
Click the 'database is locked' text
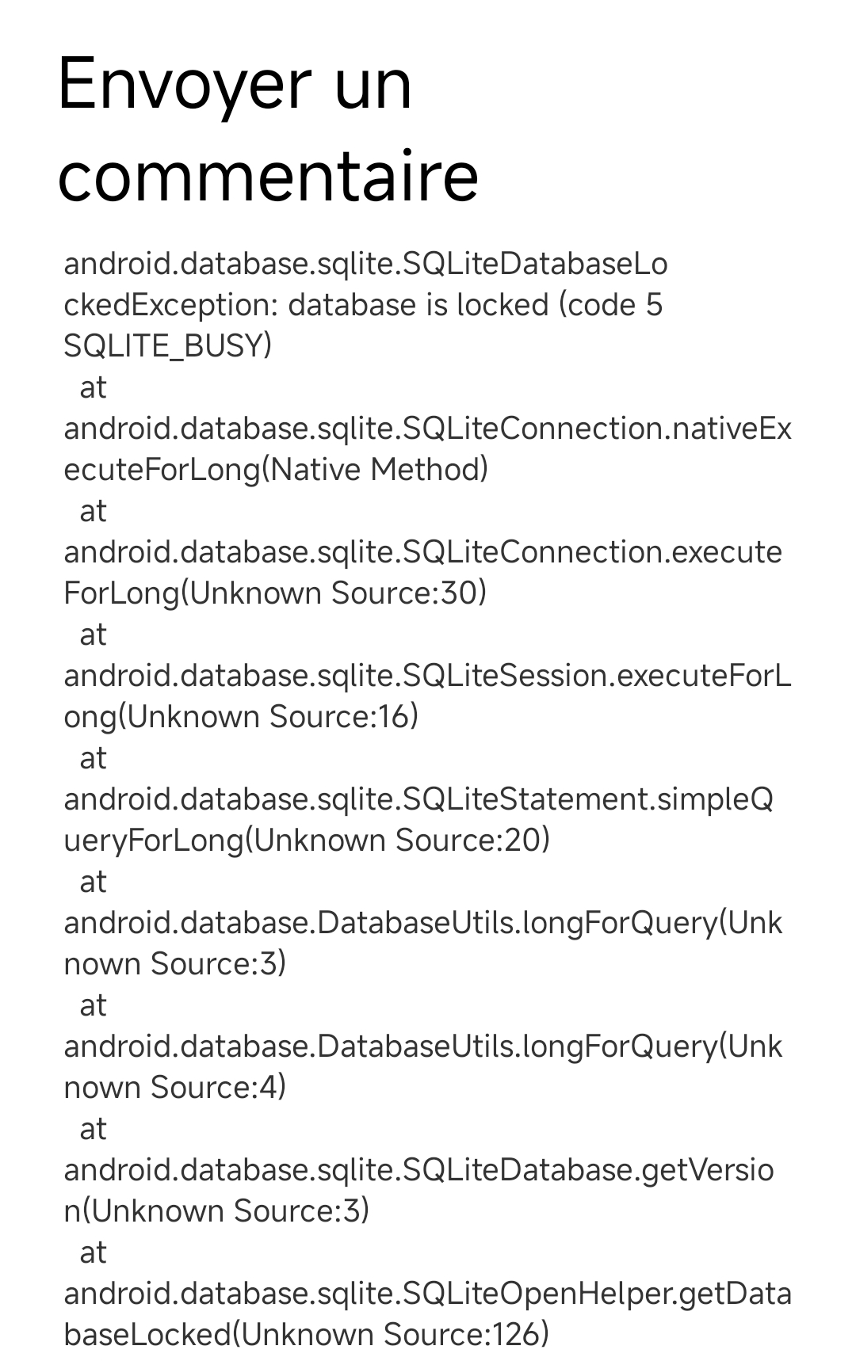coord(418,305)
